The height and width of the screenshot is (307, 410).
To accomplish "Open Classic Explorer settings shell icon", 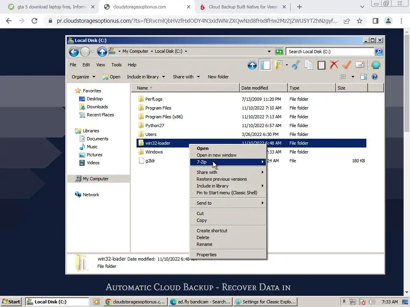I will click(x=376, y=65).
